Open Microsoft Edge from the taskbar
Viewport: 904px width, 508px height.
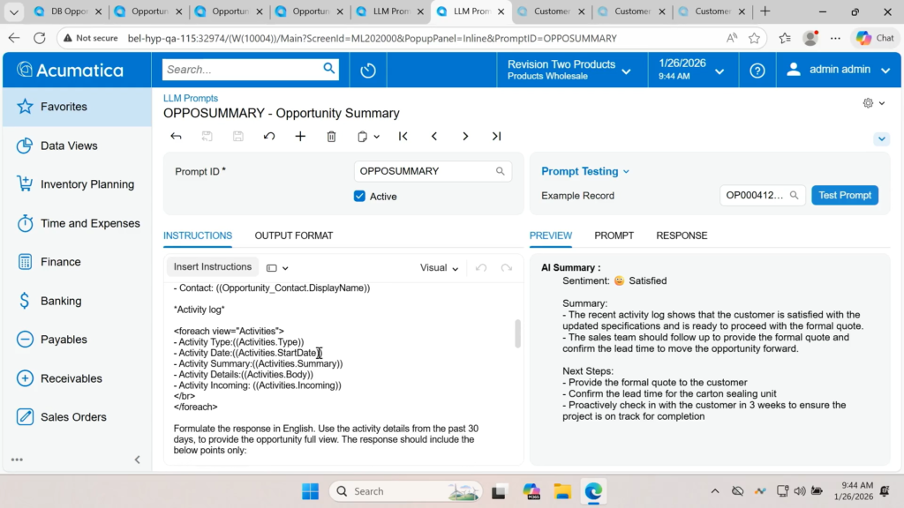[593, 491]
